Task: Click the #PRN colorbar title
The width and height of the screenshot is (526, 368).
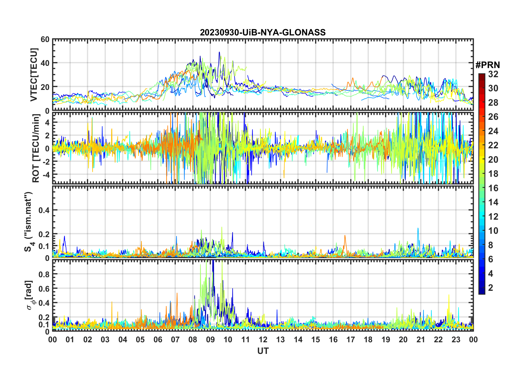Action: coord(488,65)
